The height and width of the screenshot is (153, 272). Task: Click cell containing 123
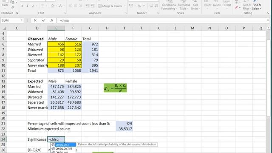73,49
